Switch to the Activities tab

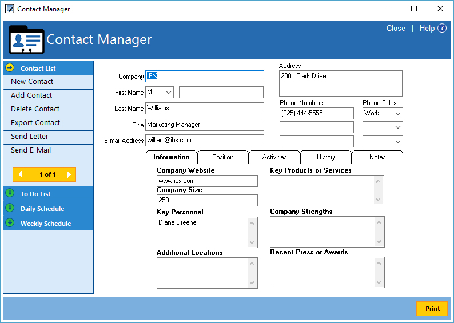[274, 157]
